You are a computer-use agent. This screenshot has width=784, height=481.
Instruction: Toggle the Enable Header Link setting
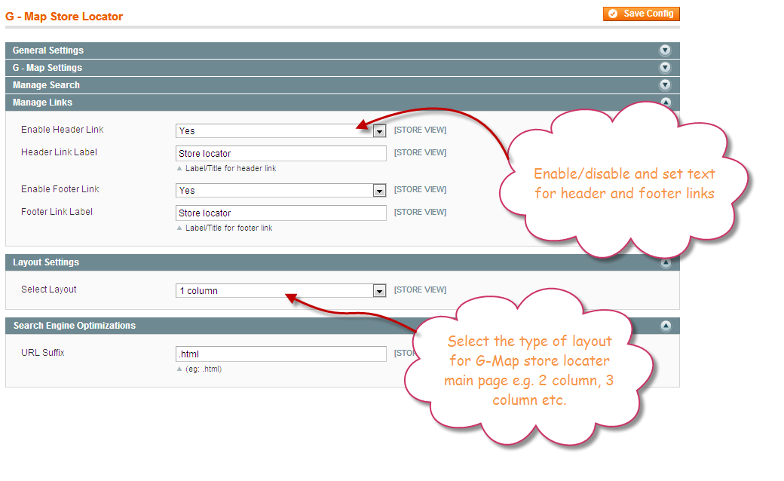pyautogui.click(x=280, y=130)
